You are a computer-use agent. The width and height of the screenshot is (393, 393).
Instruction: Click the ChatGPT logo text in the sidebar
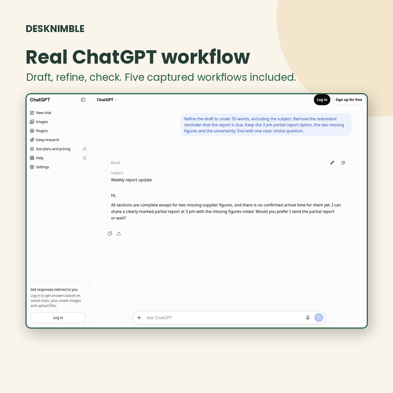pos(40,100)
